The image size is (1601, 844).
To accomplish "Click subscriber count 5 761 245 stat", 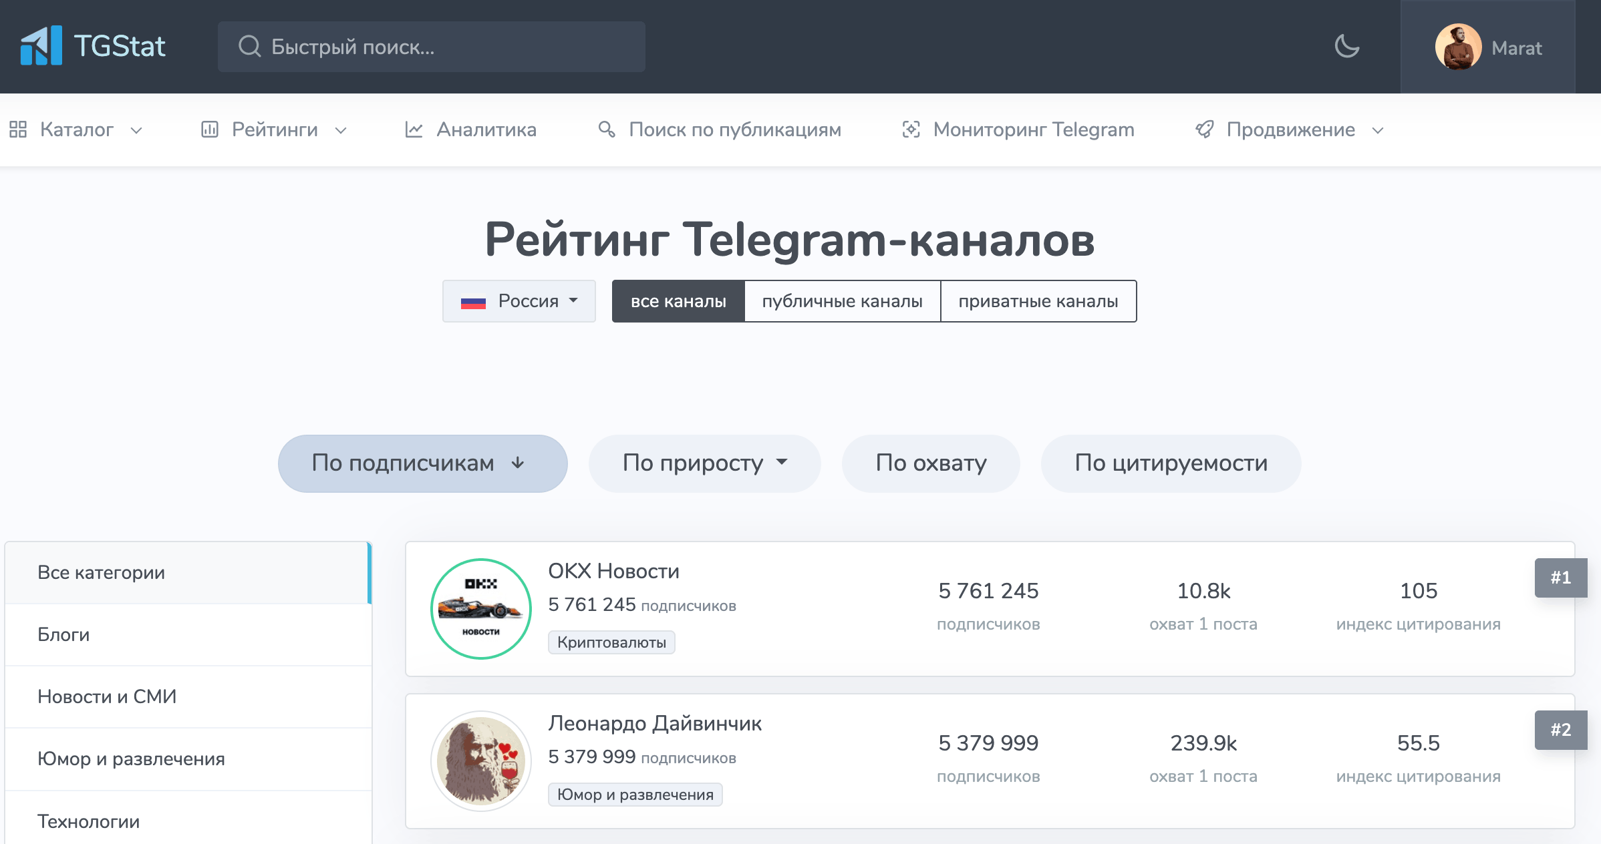I will click(x=988, y=591).
